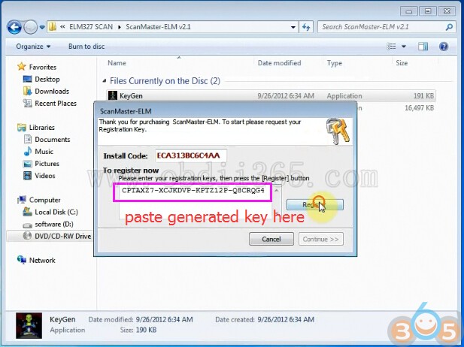Open Recent Places in navigation pane
Screen dimensions: 464x347
point(56,104)
